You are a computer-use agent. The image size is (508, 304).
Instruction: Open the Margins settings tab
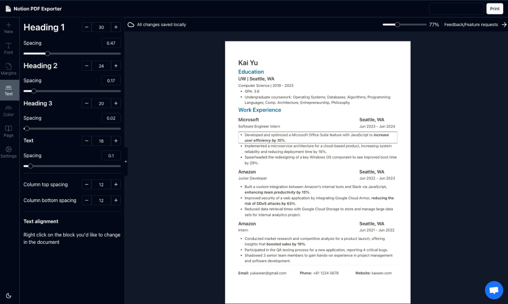click(8, 69)
